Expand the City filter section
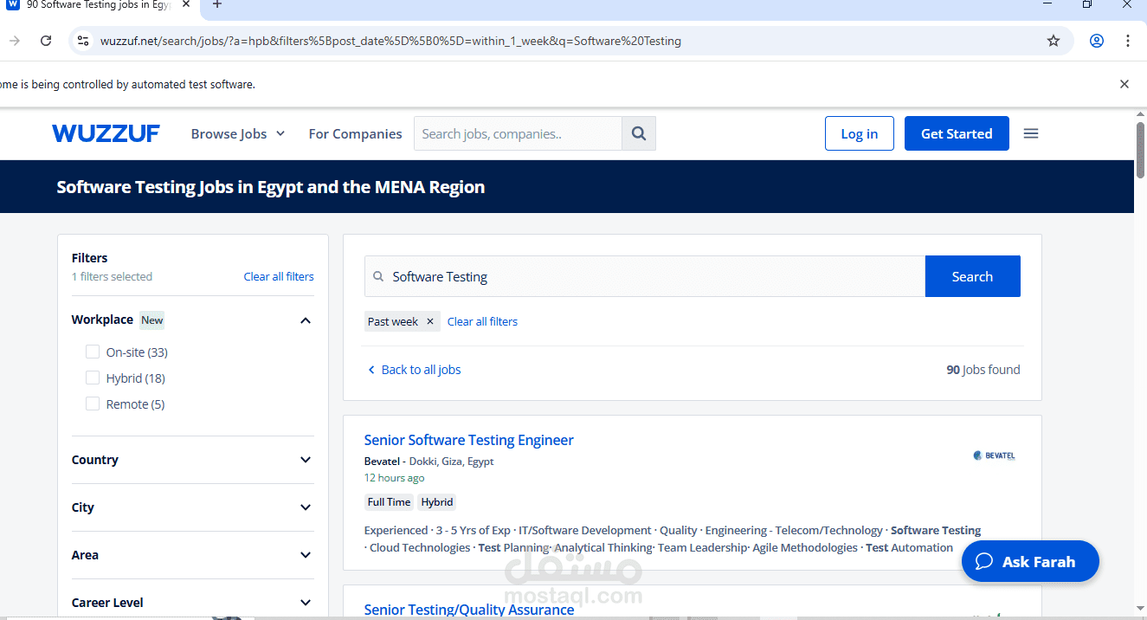The image size is (1147, 620). tap(305, 507)
